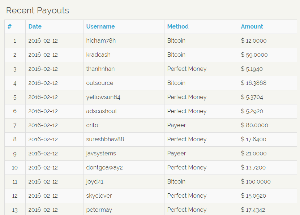Click Bitcoin method in outsource row
Image resolution: width=300 pixels, height=215 pixels.
176,83
